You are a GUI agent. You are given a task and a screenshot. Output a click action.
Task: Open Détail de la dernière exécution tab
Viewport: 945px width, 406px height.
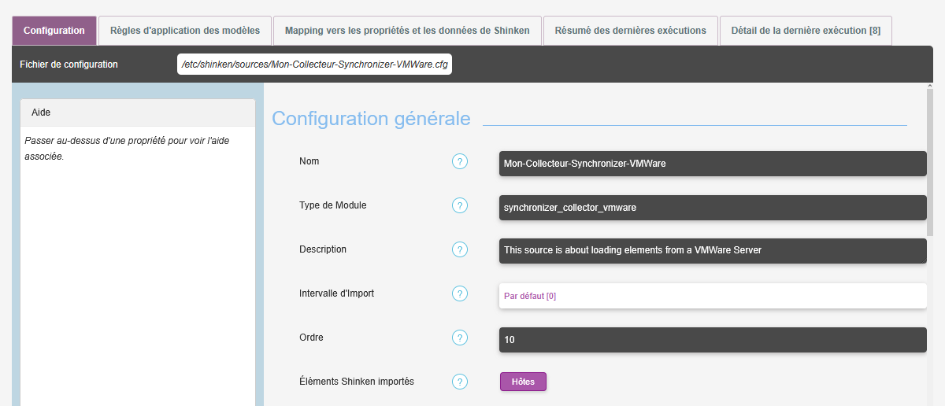pos(806,31)
